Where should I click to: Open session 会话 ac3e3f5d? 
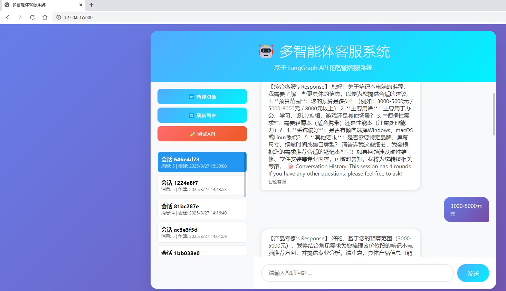pos(202,232)
